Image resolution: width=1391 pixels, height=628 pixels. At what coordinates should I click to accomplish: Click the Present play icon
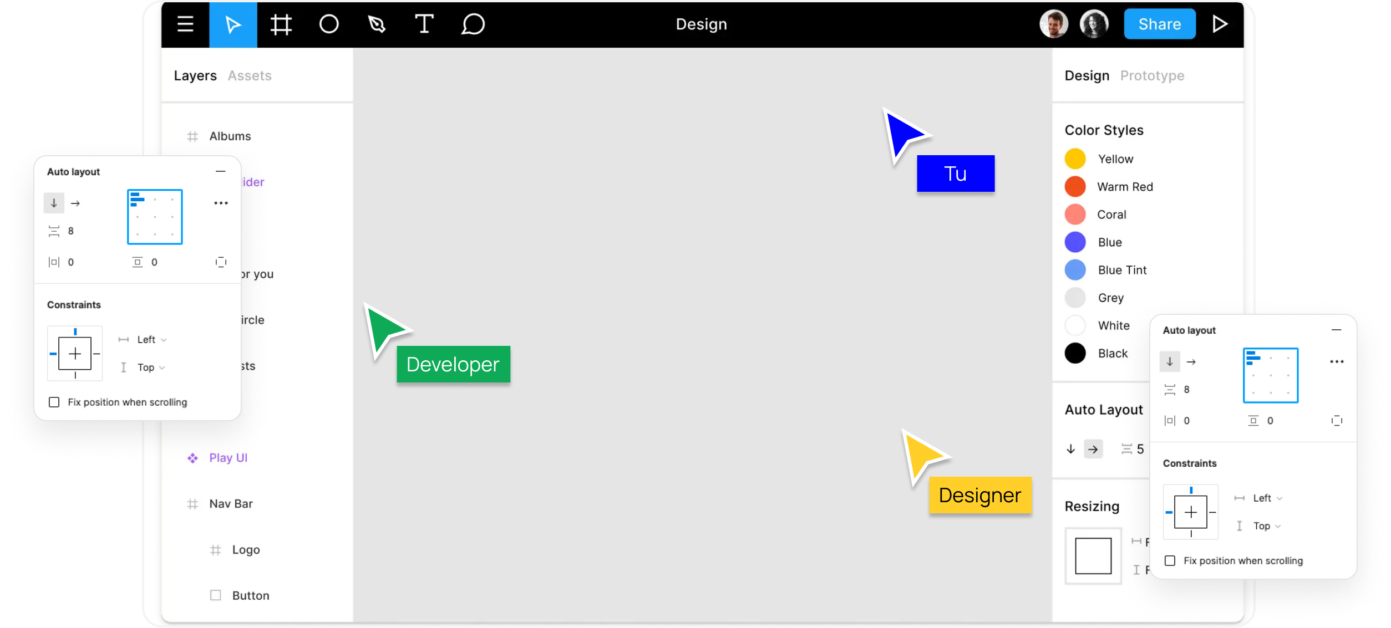(1220, 24)
